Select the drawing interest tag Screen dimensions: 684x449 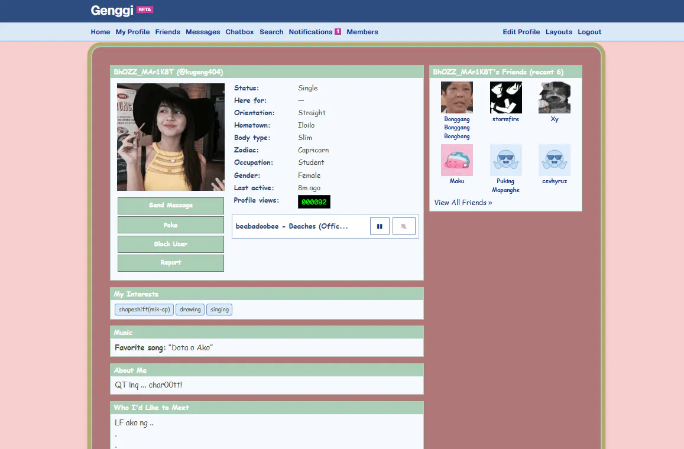pos(190,310)
